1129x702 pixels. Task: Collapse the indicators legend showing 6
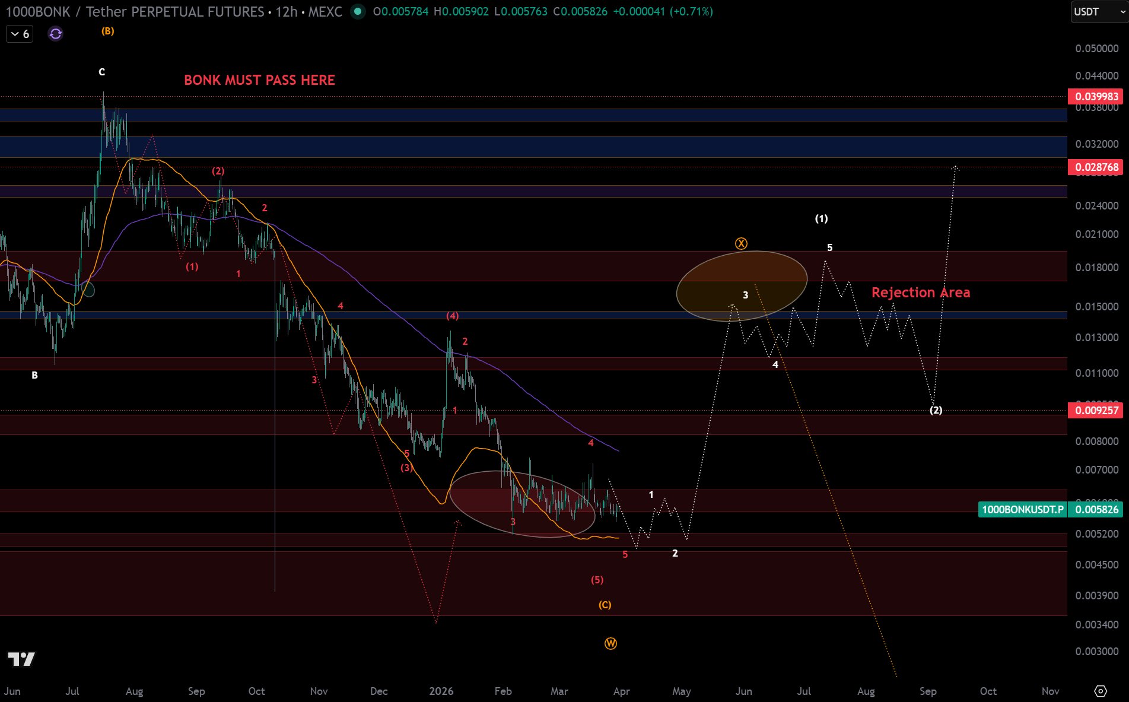[20, 34]
